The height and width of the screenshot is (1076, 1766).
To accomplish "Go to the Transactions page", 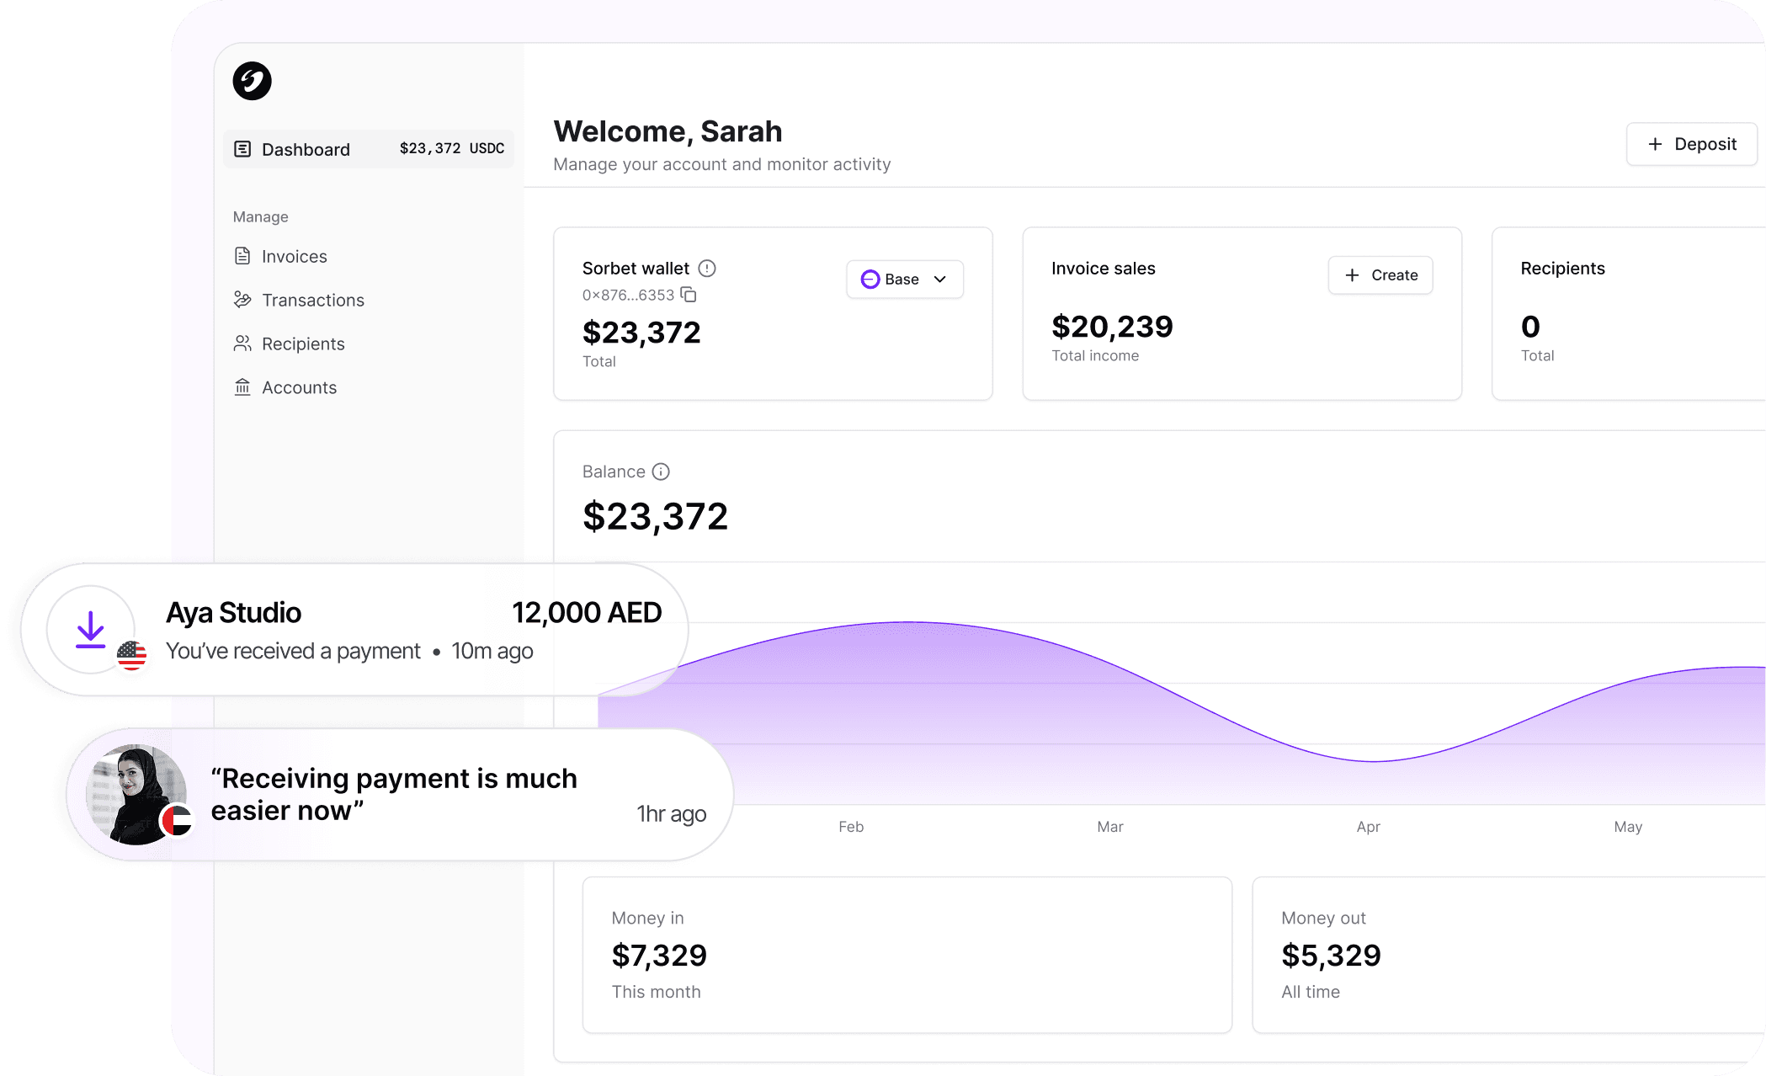I will [312, 300].
